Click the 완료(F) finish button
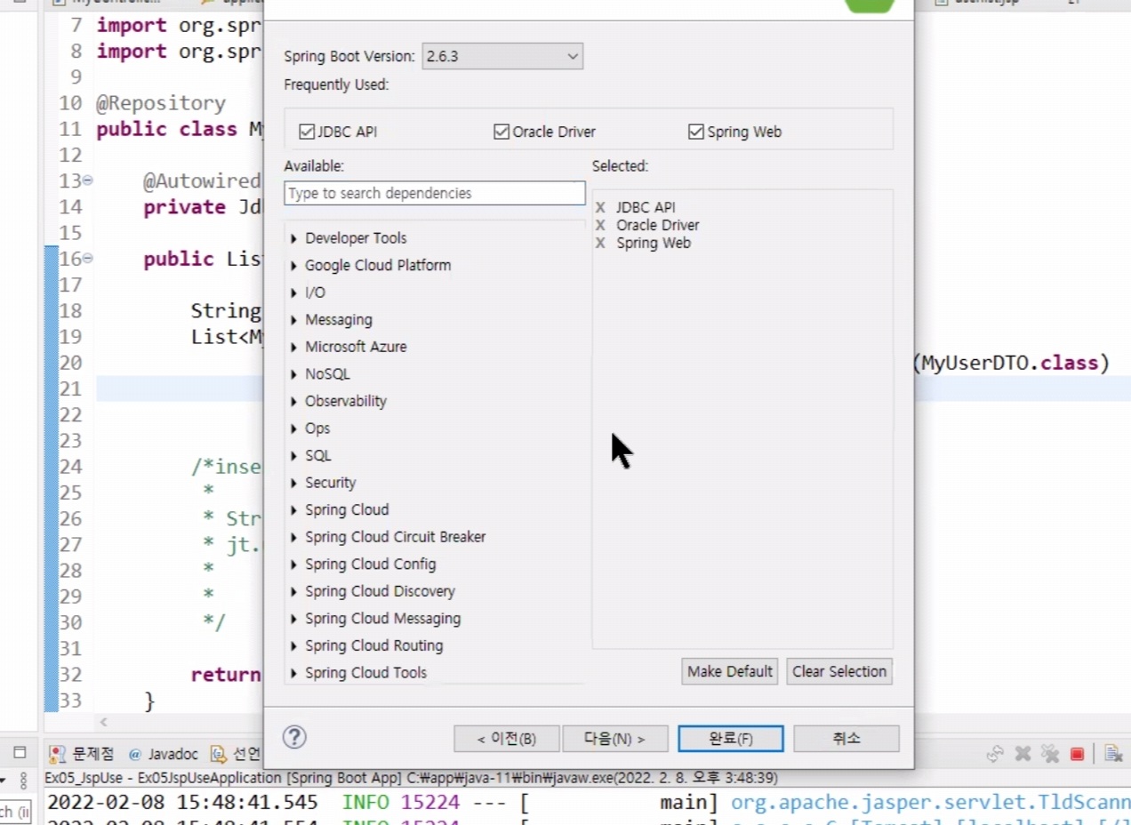 (x=731, y=738)
